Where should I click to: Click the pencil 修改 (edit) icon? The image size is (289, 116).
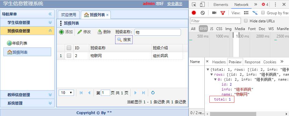(x=80, y=32)
